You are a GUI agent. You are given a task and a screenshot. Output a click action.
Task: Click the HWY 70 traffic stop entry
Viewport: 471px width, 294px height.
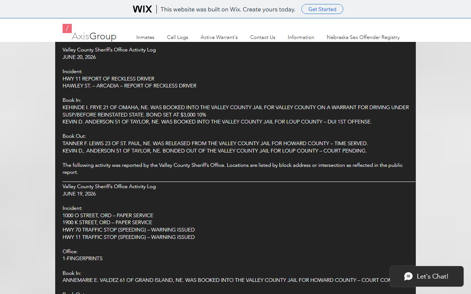pyautogui.click(x=128, y=230)
